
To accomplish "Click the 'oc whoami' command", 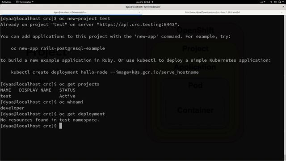I will coord(71,102).
